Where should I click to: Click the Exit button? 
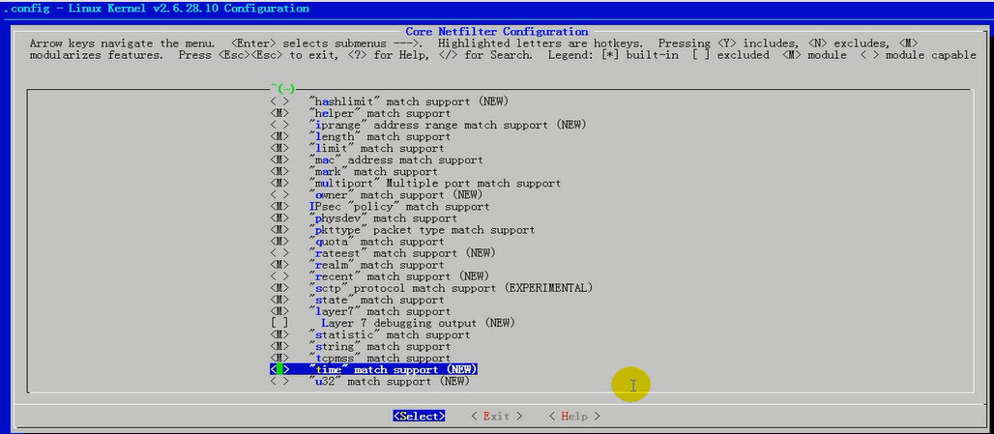[496, 417]
